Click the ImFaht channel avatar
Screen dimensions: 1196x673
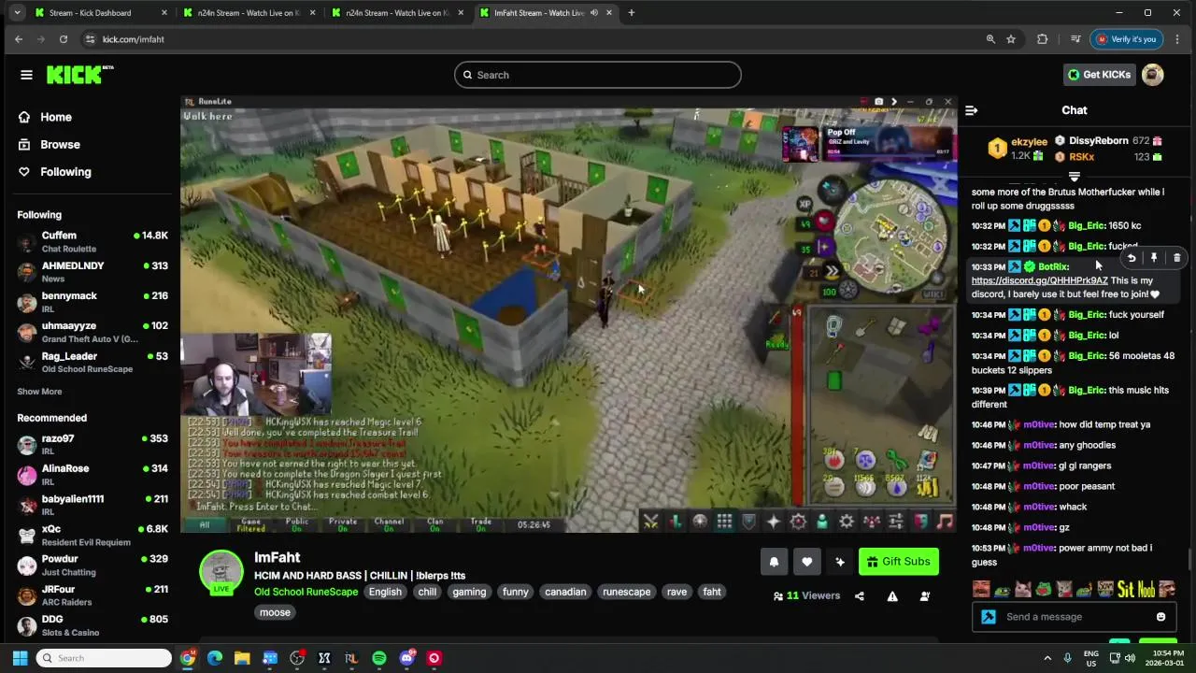pos(221,571)
